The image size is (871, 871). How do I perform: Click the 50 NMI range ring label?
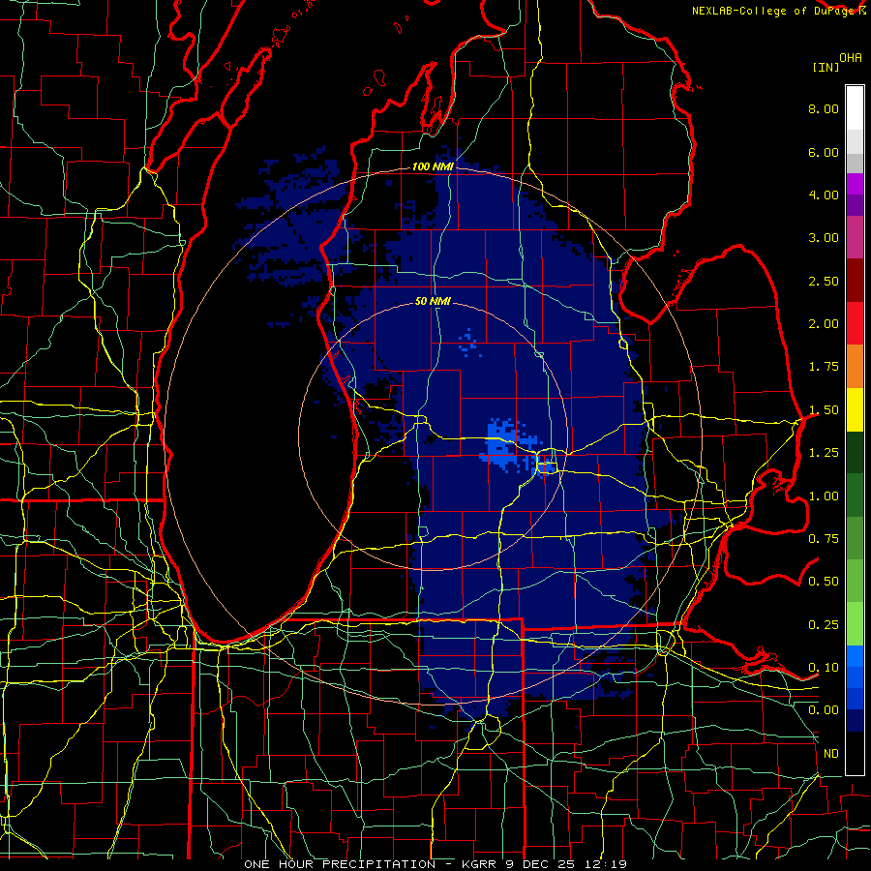(433, 301)
